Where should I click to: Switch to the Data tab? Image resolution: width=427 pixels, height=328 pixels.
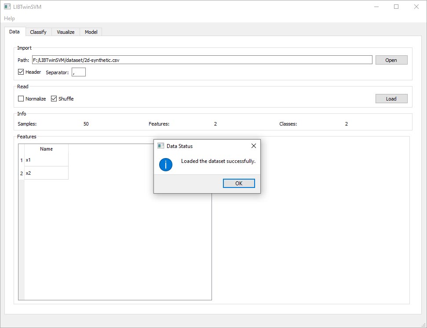coord(15,32)
